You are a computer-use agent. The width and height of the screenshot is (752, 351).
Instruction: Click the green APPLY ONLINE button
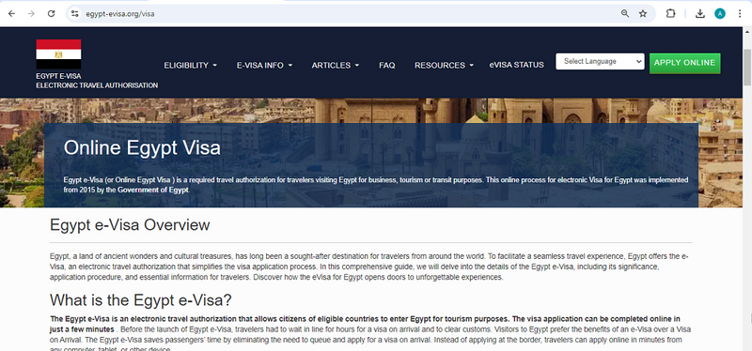(685, 63)
